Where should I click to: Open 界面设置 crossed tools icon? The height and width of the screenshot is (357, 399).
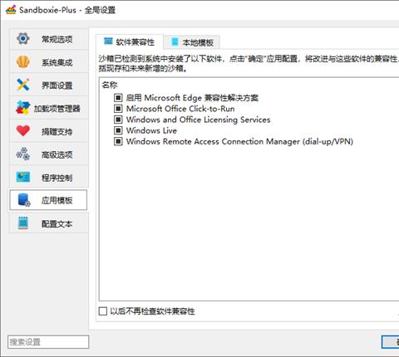coord(23,85)
